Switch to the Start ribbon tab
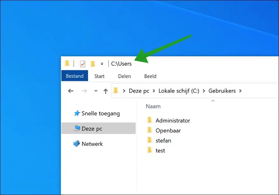Viewport: 279px width, 195px height. (99, 76)
